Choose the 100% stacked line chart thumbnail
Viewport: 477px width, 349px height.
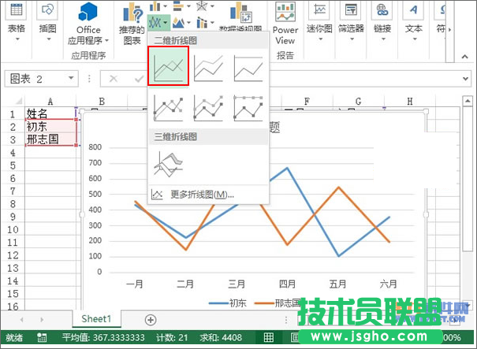pyautogui.click(x=248, y=68)
